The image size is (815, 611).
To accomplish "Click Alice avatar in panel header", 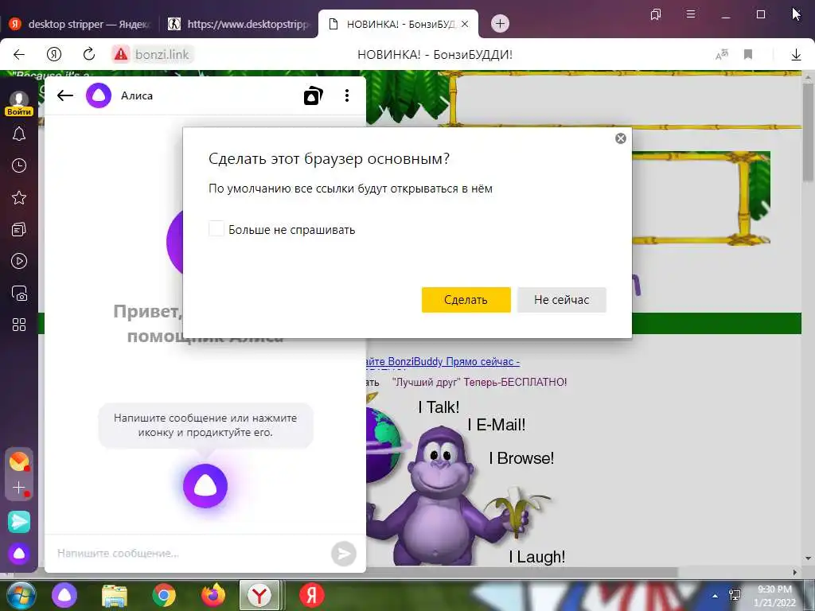I will pyautogui.click(x=99, y=95).
